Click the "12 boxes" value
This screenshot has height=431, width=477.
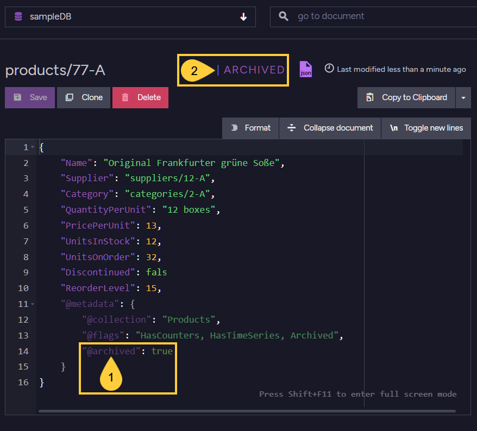click(189, 210)
